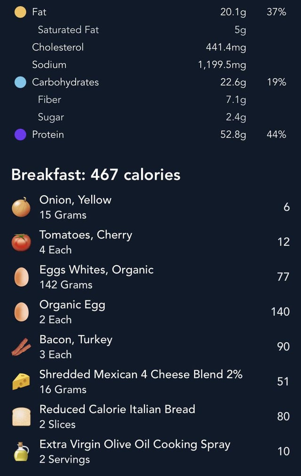Select the purple Protein color dot
Image resolution: width=301 pixels, height=476 pixels.
(20, 135)
